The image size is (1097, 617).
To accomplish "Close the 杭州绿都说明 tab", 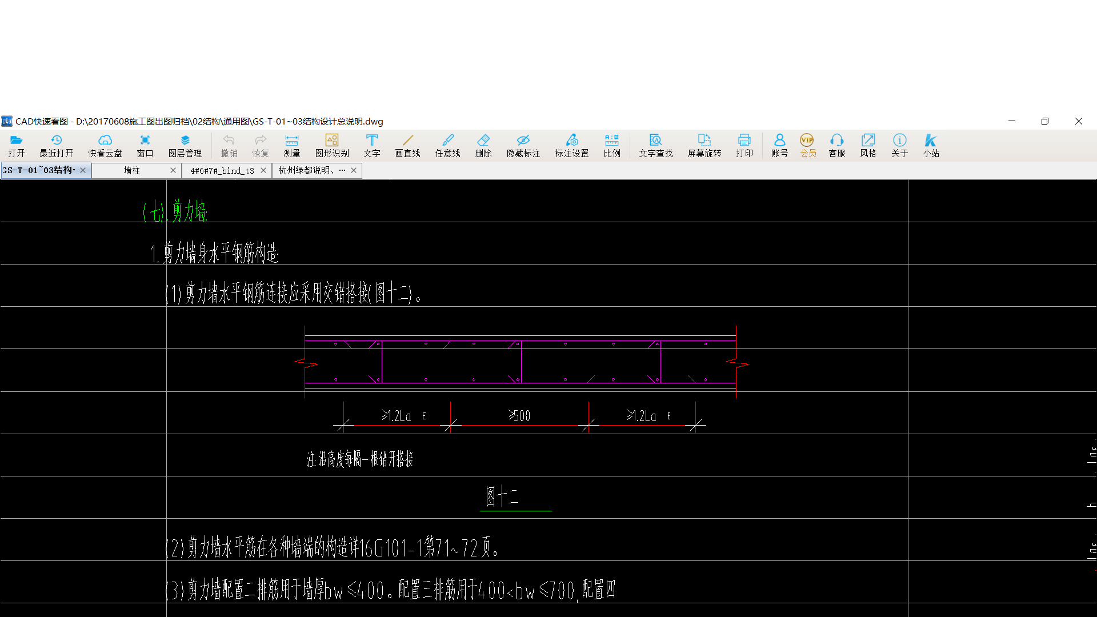I will click(354, 170).
